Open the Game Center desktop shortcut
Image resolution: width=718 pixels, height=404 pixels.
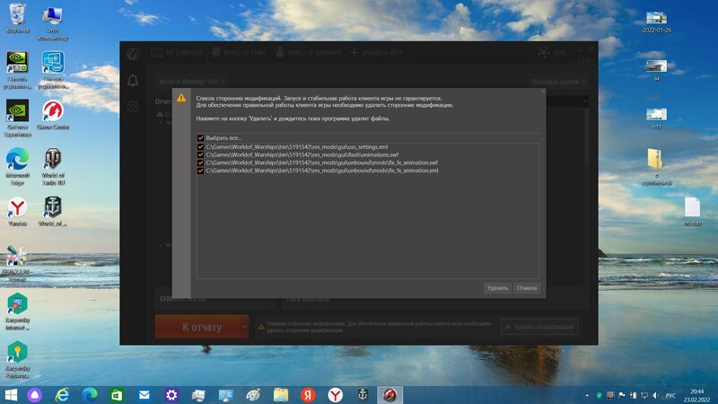(x=53, y=116)
